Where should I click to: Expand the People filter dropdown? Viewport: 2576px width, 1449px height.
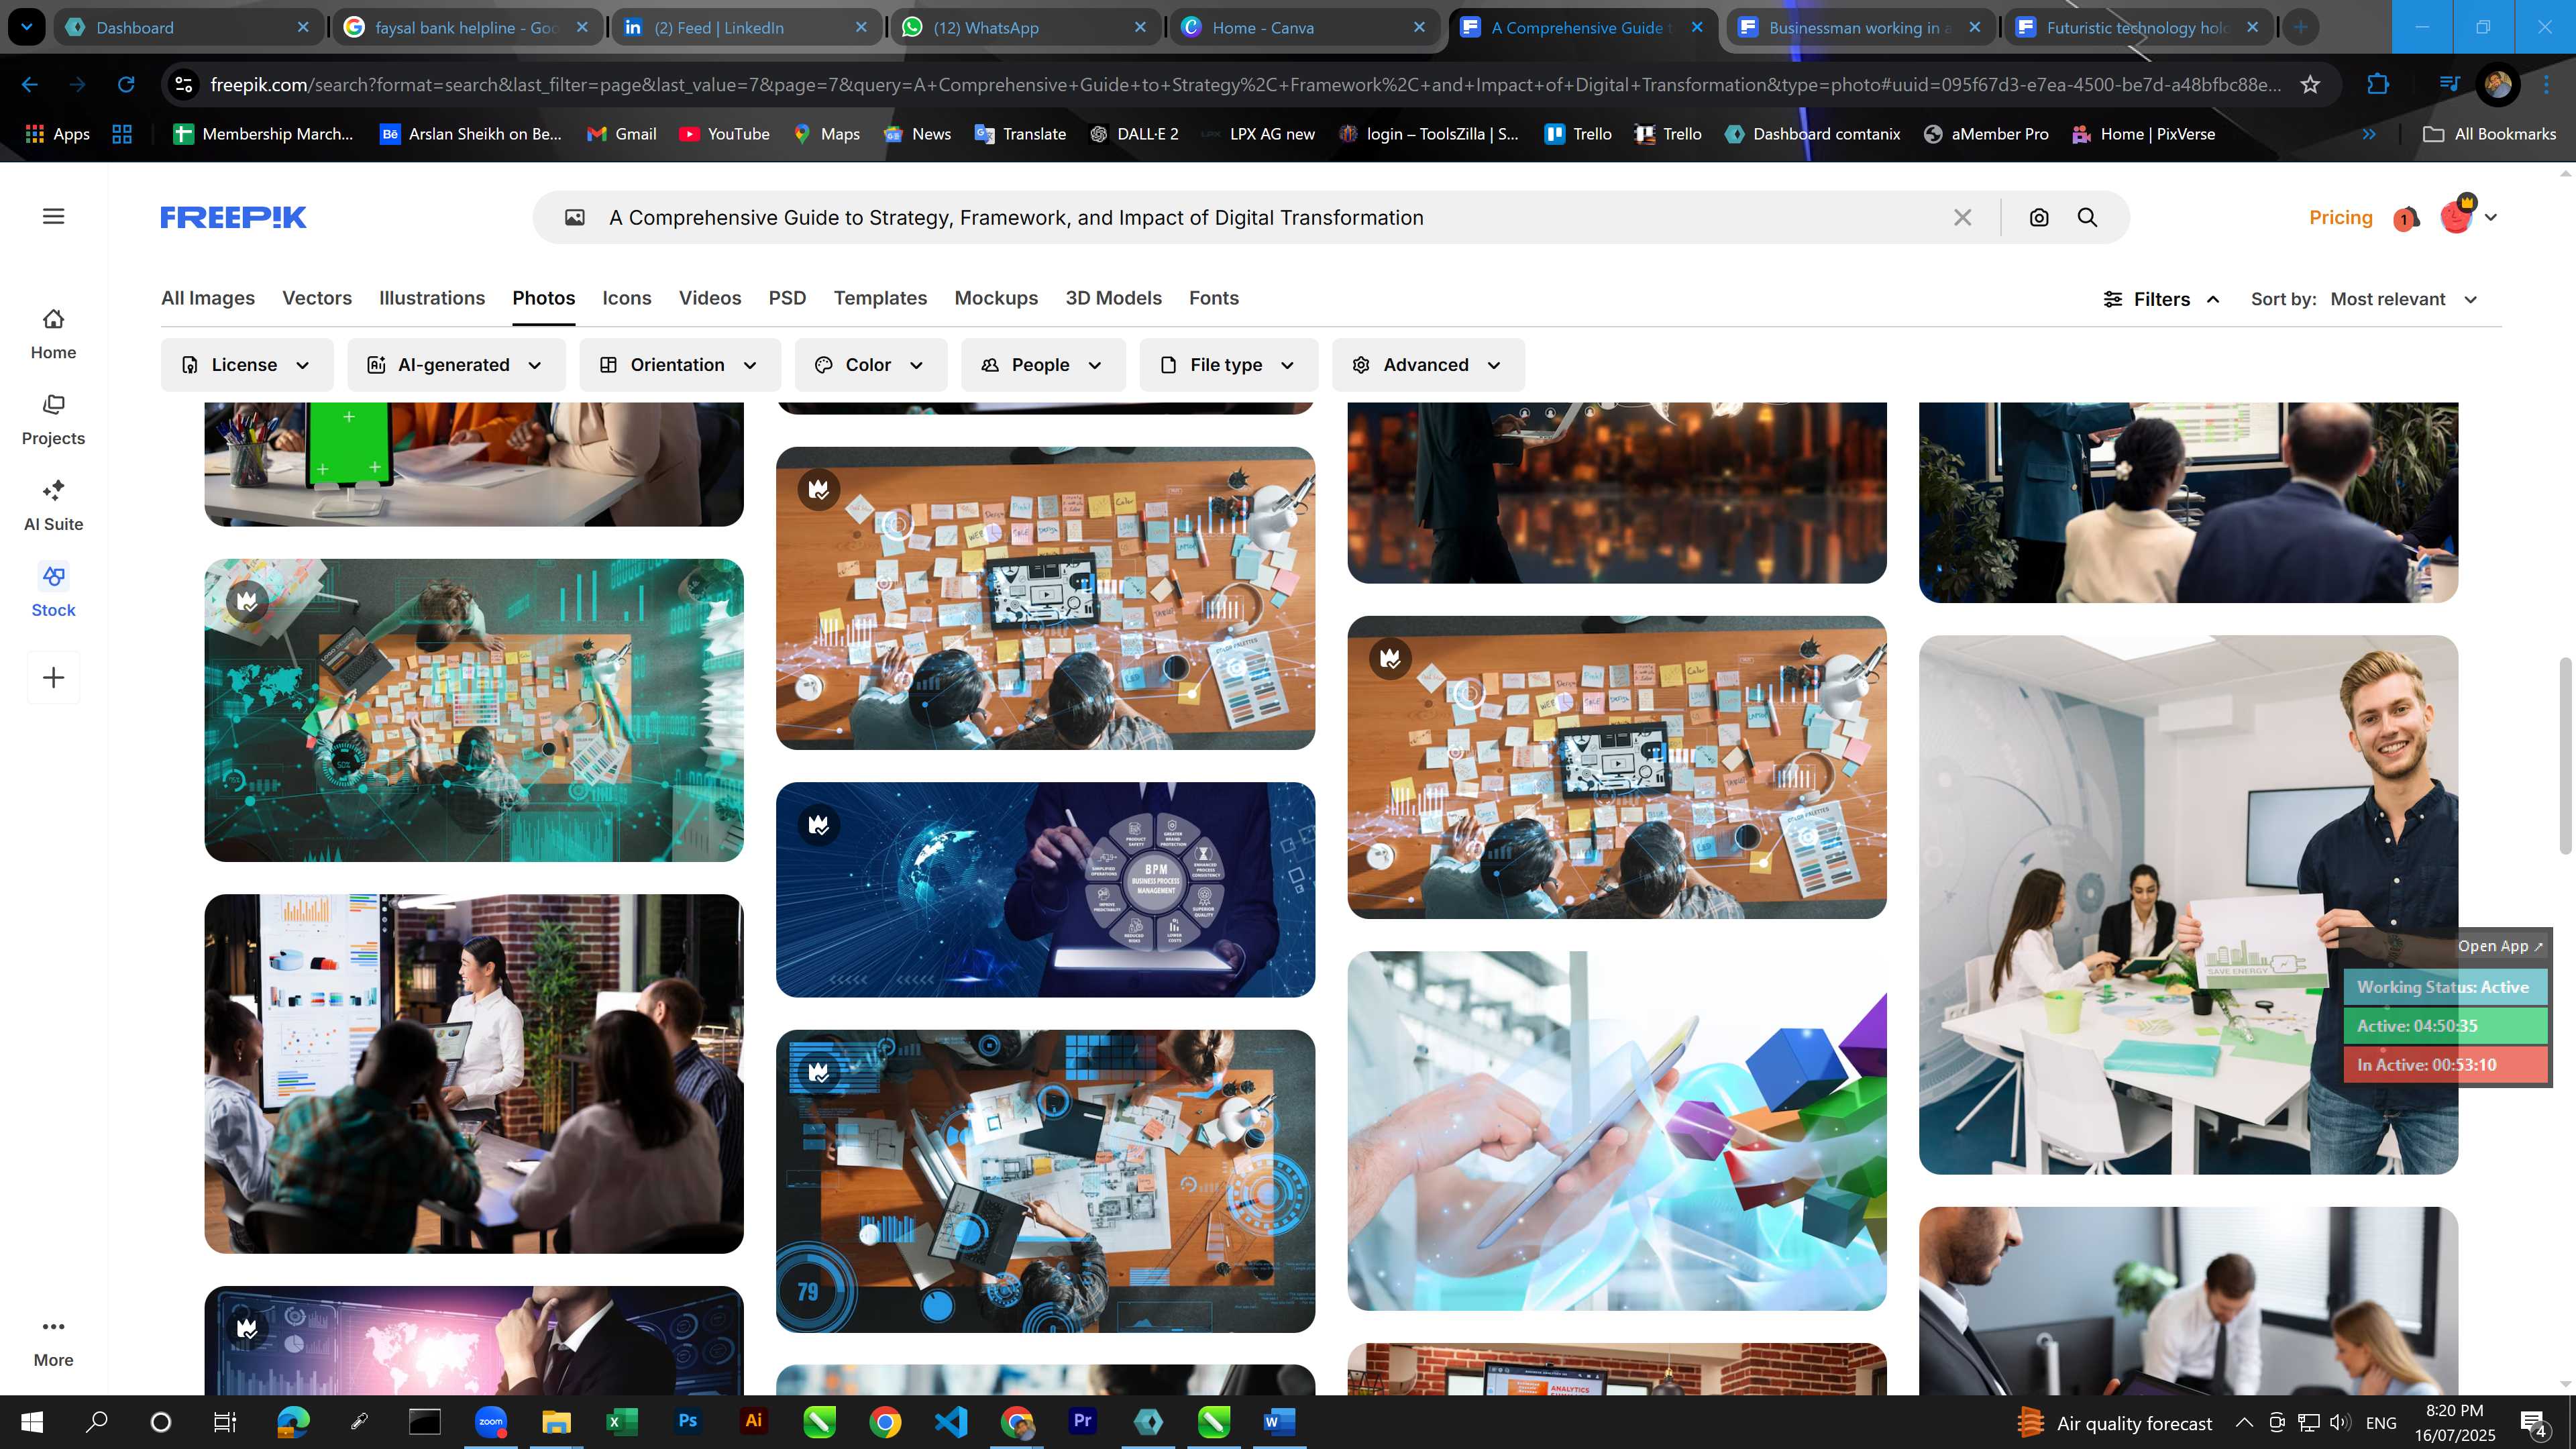pyautogui.click(x=1043, y=365)
